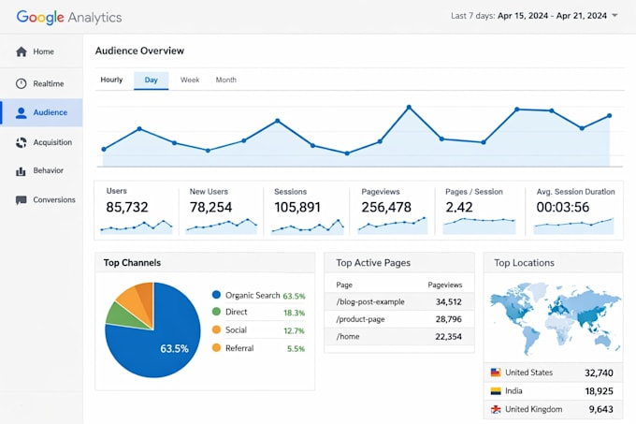Click the Pageviews column header in table
Viewport: 636px width, 424px height.
(445, 285)
